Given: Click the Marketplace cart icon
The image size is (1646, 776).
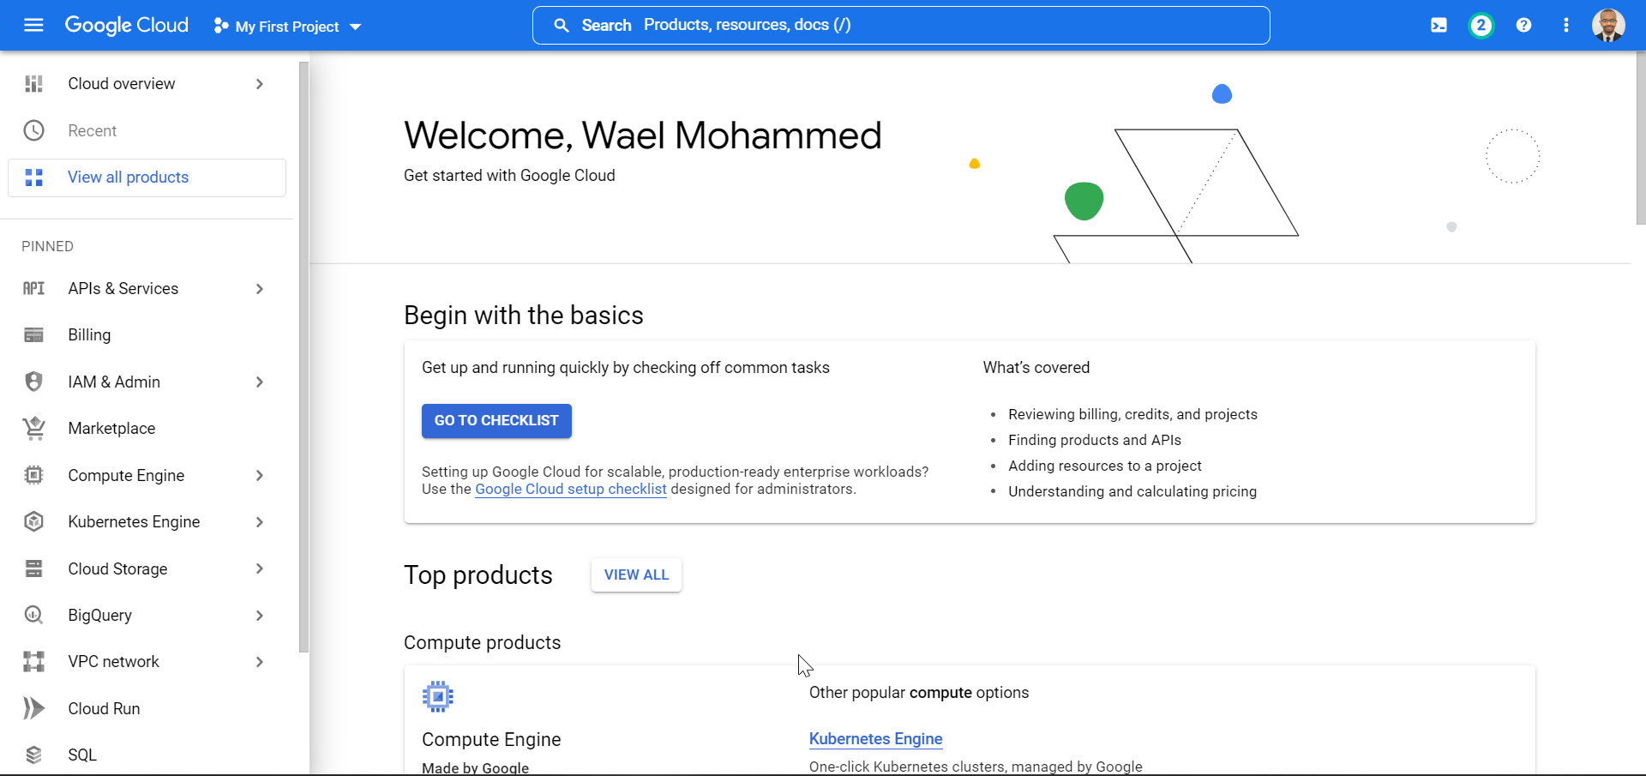Looking at the screenshot, I should [x=33, y=428].
